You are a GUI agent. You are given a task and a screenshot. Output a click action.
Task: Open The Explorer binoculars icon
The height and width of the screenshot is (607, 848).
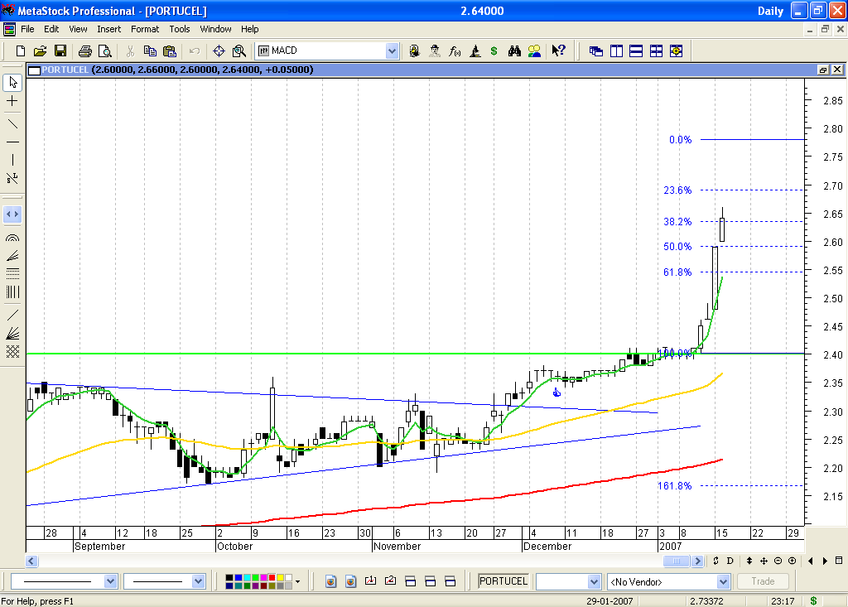514,51
